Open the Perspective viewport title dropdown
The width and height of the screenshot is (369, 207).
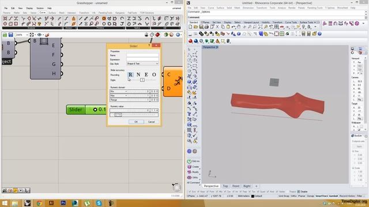pyautogui.click(x=217, y=47)
